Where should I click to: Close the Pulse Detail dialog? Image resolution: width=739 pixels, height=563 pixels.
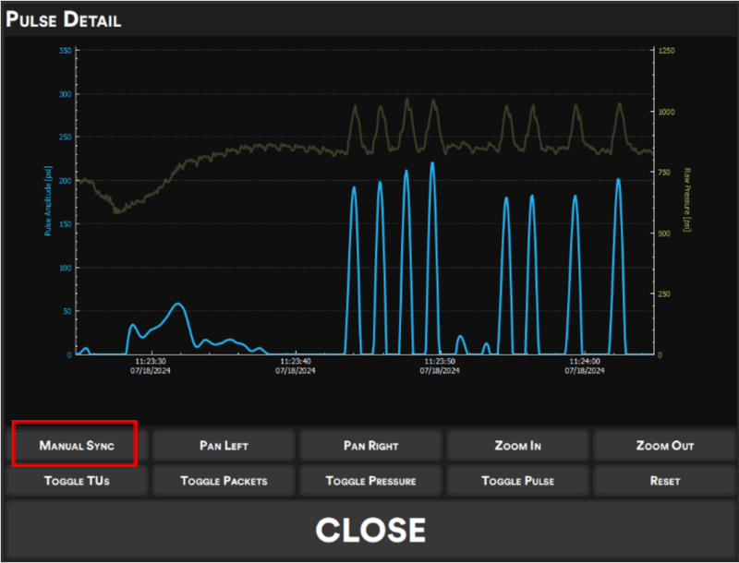[x=369, y=530]
